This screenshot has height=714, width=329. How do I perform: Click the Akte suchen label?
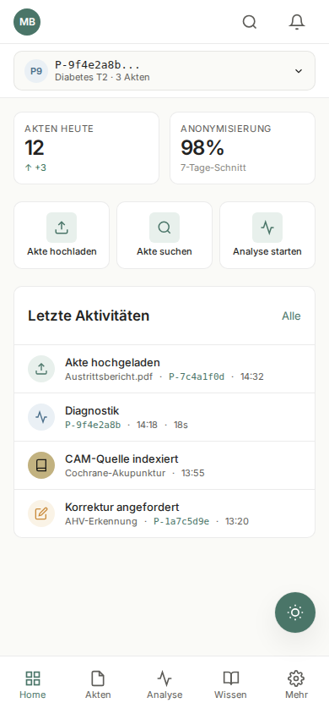coord(164,251)
